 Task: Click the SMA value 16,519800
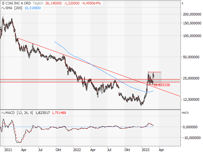[33, 8]
